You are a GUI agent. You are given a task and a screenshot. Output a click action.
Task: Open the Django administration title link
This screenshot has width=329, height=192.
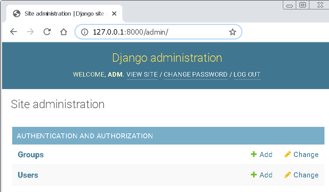pyautogui.click(x=167, y=58)
